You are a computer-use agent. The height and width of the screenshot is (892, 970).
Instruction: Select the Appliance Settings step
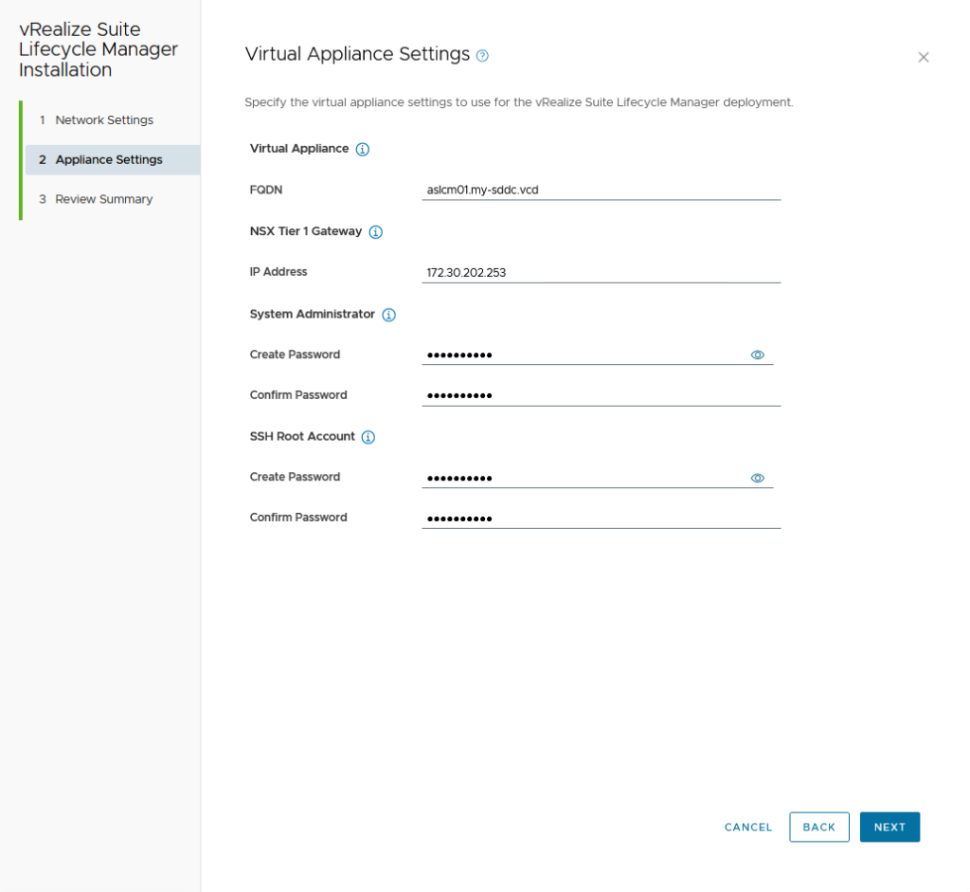click(108, 160)
